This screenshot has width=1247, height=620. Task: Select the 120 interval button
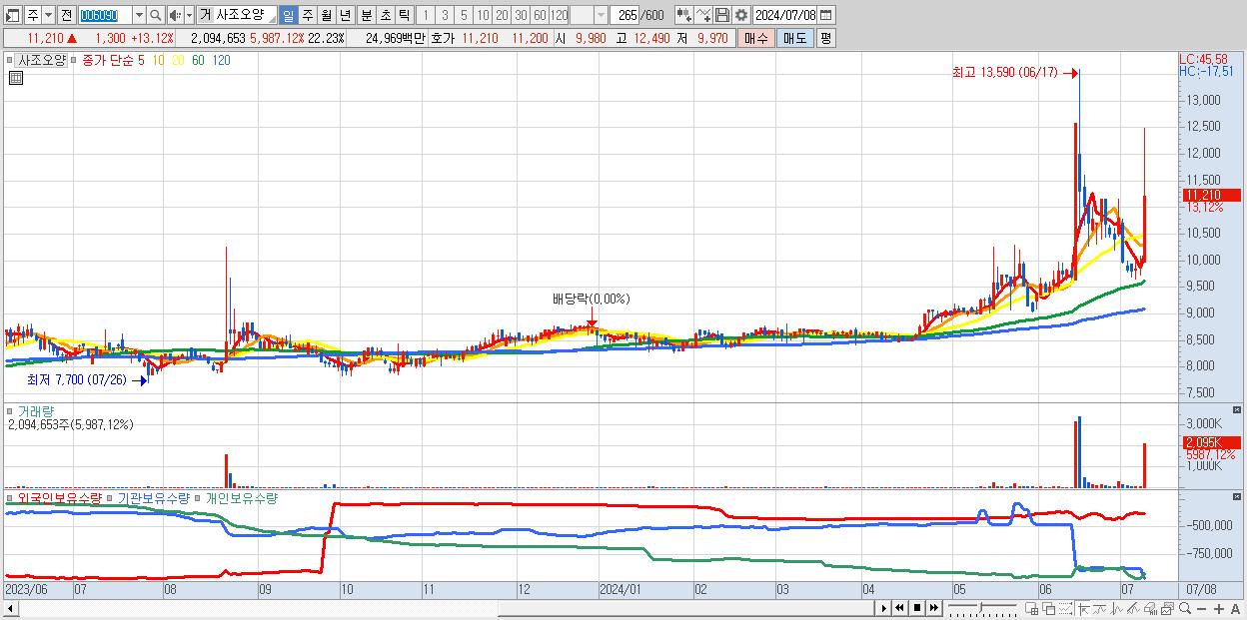[560, 15]
